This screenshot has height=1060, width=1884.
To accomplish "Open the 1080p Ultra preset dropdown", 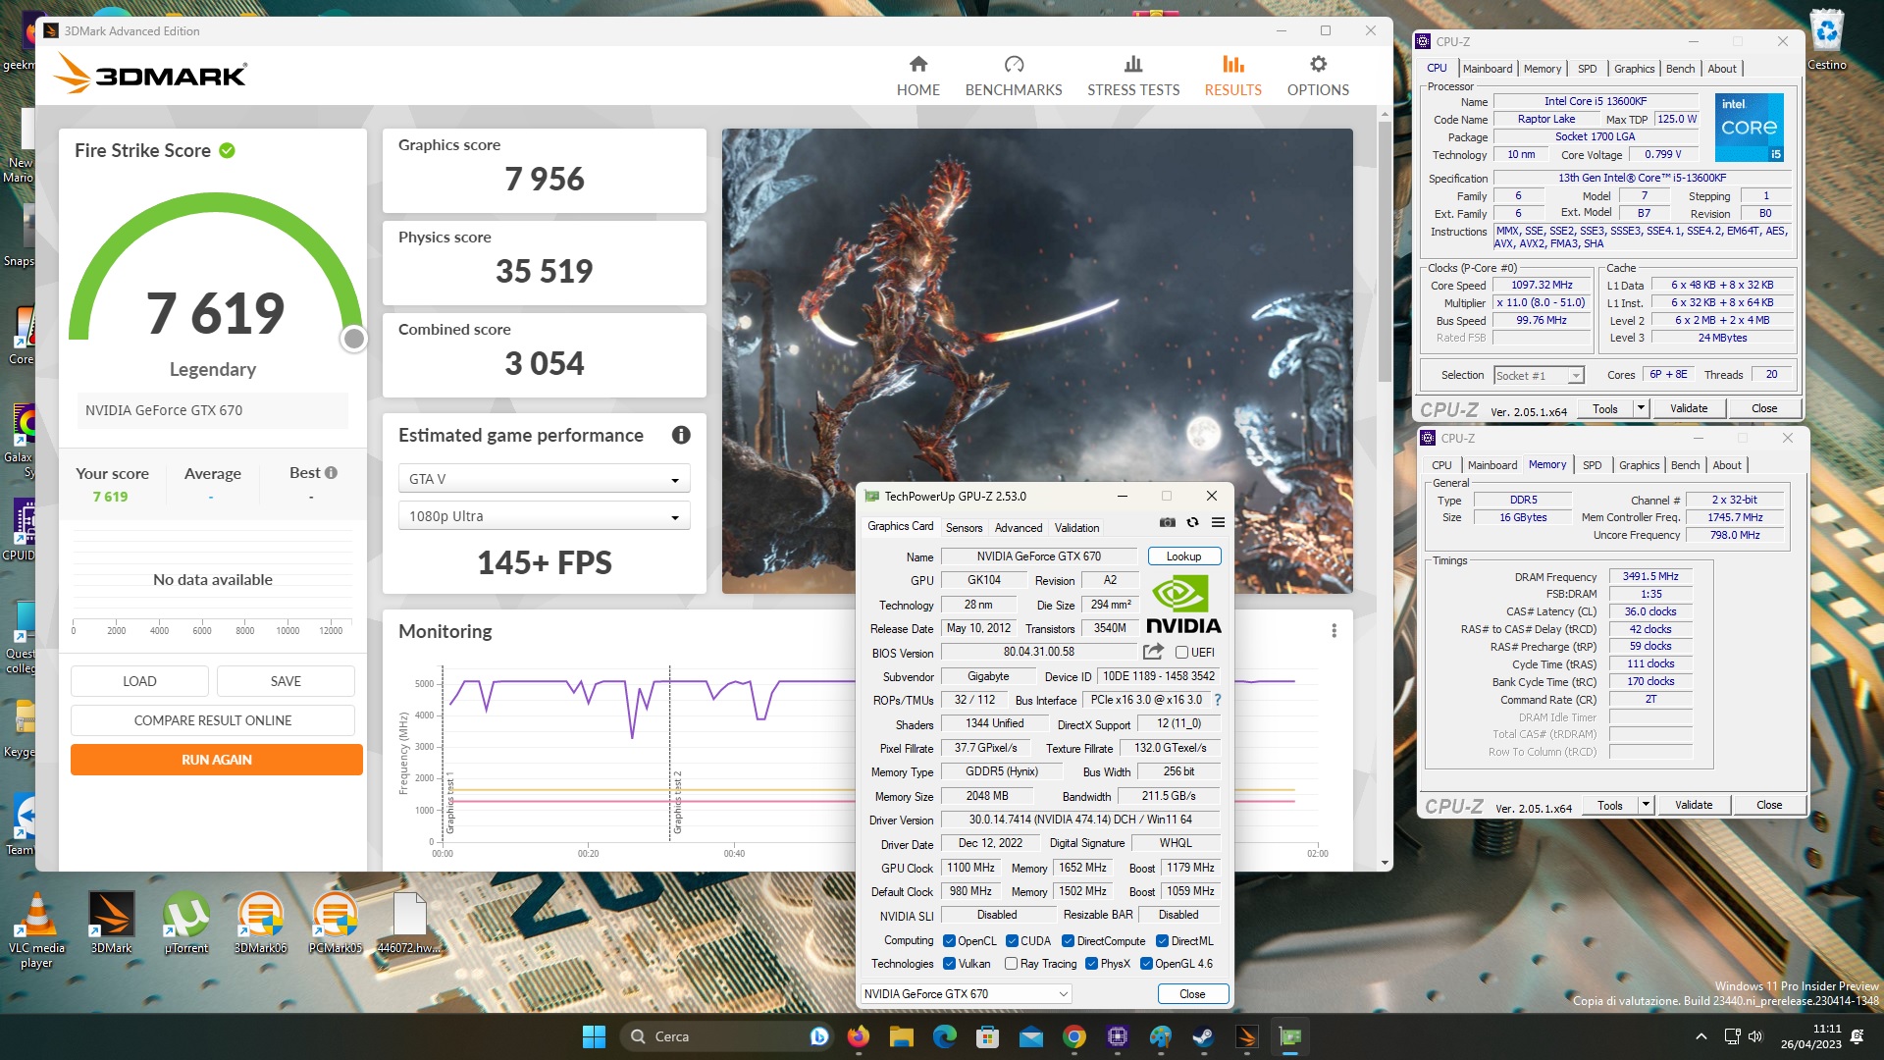I will pos(544,516).
